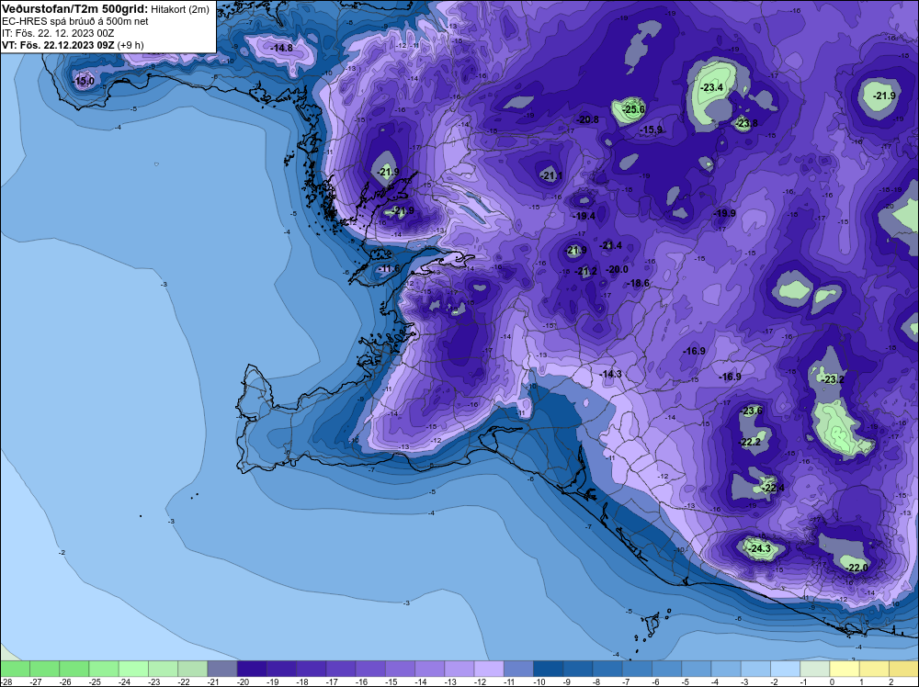Click the -15.0 temperature label
The width and height of the screenshot is (919, 687).
84,81
